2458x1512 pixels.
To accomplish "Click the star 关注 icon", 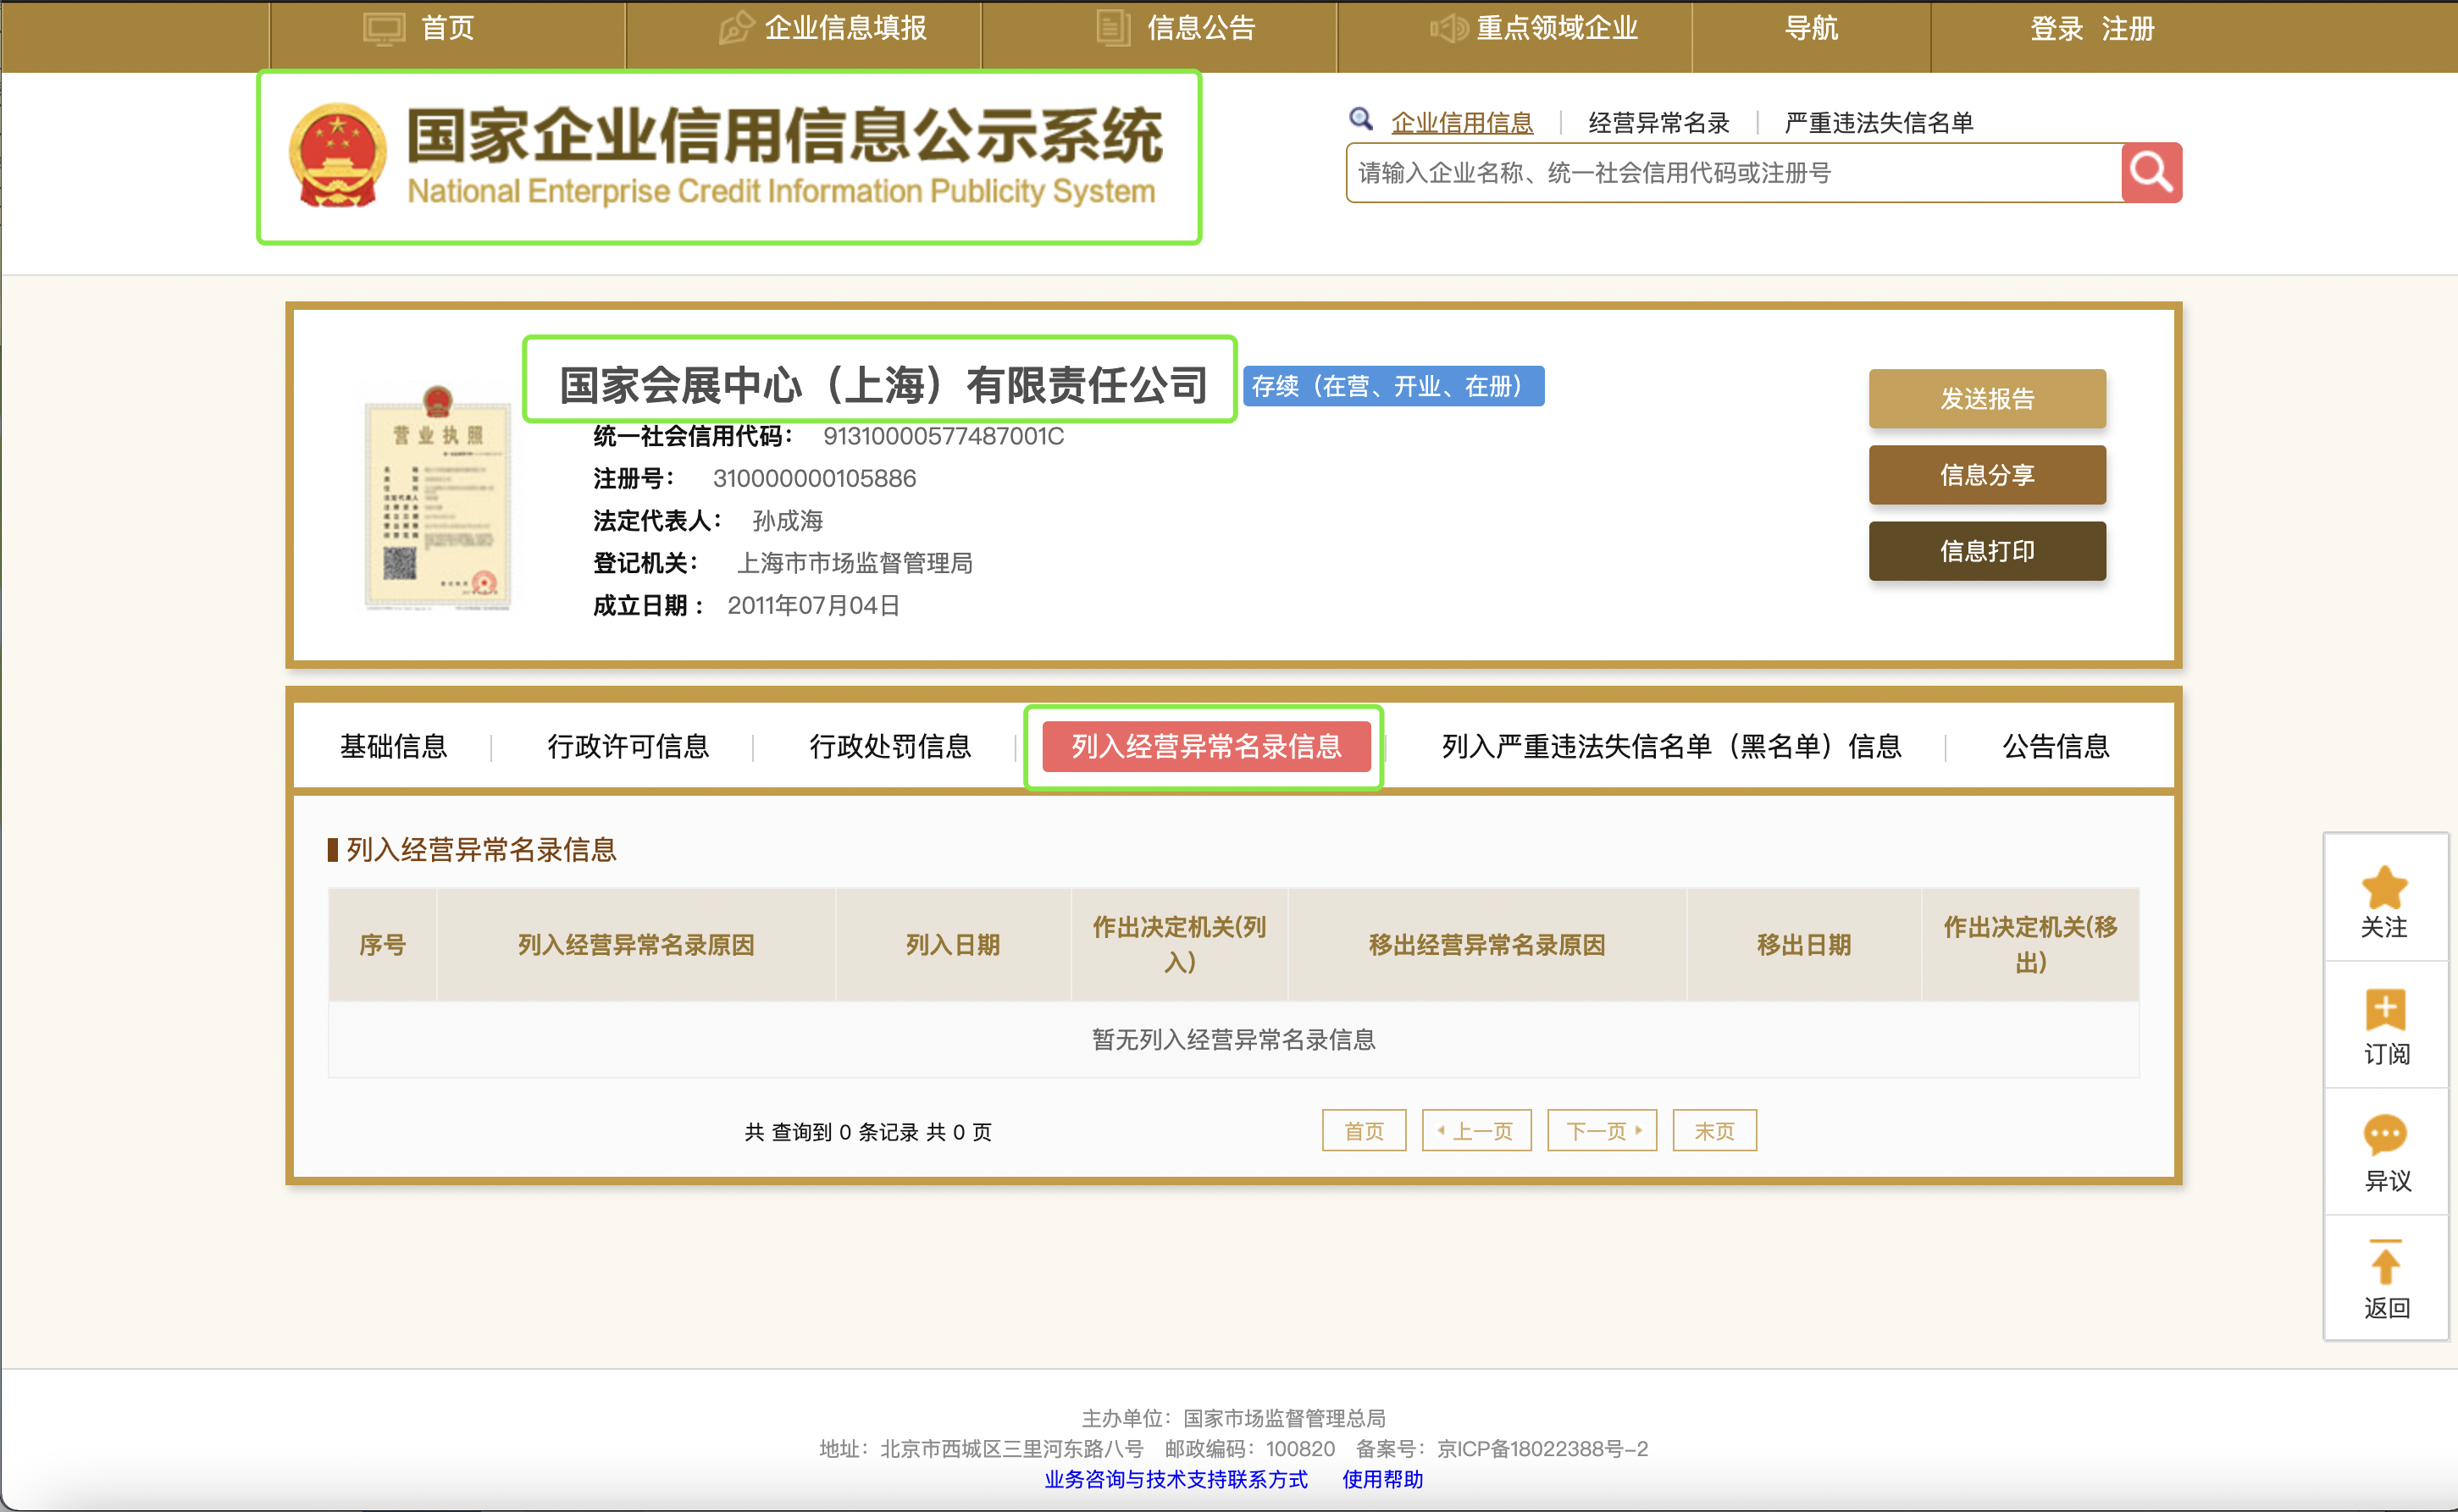I will [x=2384, y=887].
